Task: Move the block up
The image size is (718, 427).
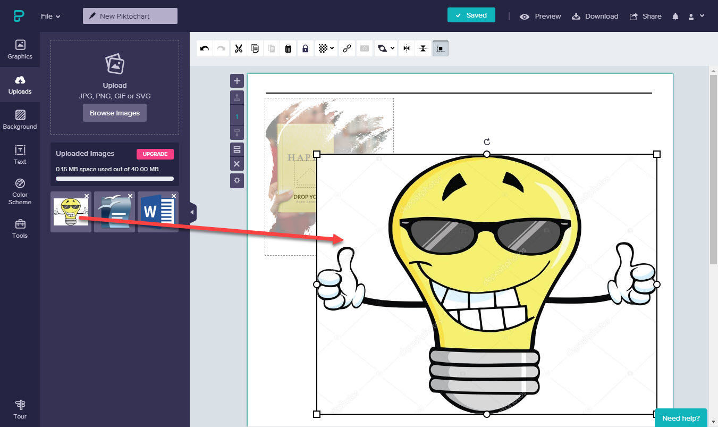Action: 237,97
